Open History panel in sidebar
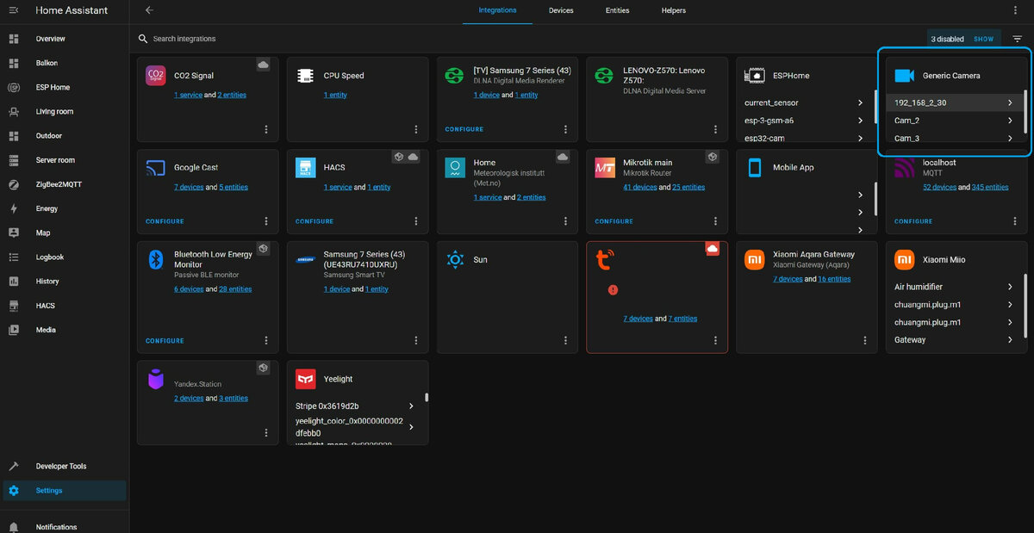 (65, 281)
